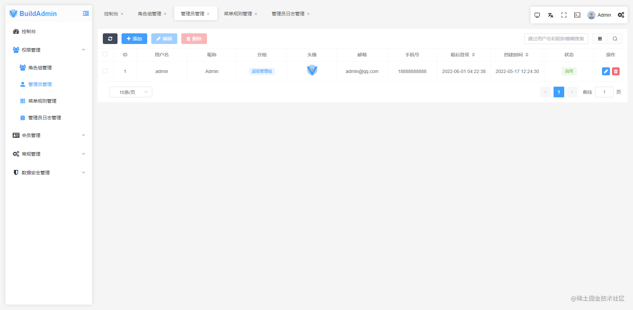Edit the admin row with pencil icon
This screenshot has height=310, width=633.
click(606, 71)
